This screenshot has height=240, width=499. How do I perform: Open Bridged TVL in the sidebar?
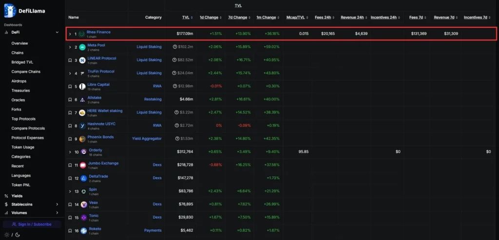(x=22, y=62)
